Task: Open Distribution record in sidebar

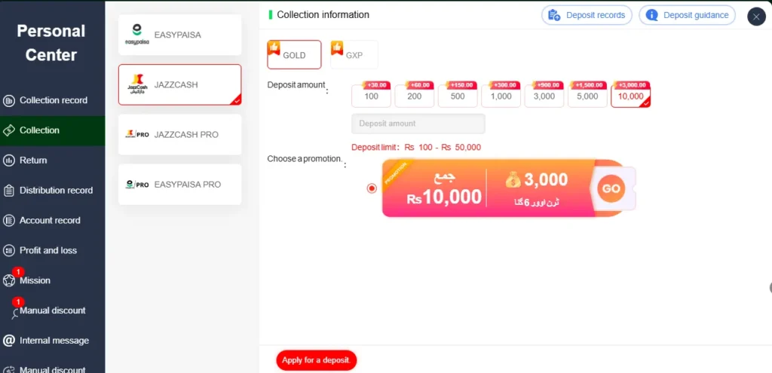Action: (x=52, y=191)
